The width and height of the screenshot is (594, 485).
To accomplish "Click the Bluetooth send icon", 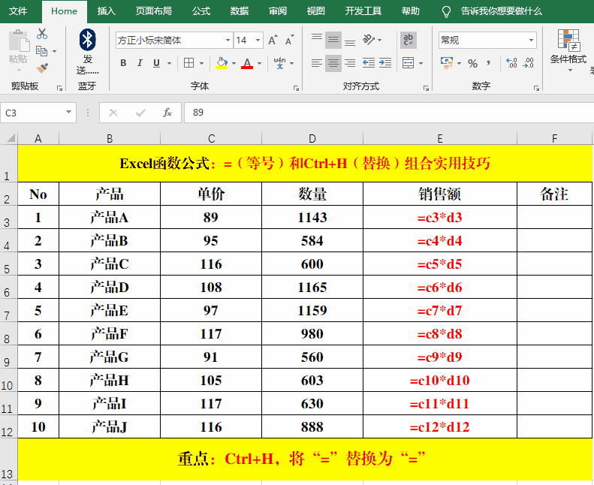I will 88,40.
